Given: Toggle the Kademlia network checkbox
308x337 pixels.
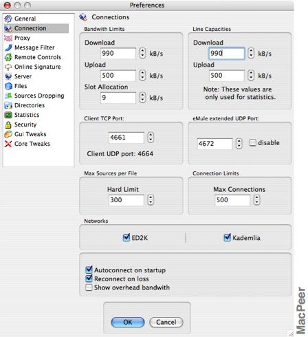Looking at the screenshot, I should click(x=227, y=237).
